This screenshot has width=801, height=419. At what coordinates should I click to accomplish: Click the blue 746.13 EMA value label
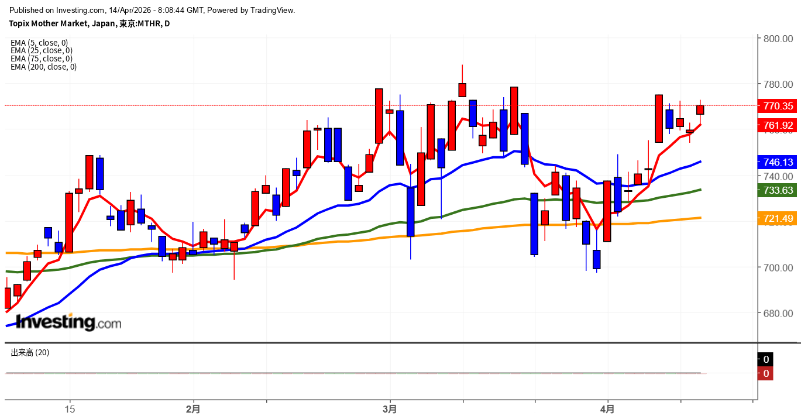[778, 162]
